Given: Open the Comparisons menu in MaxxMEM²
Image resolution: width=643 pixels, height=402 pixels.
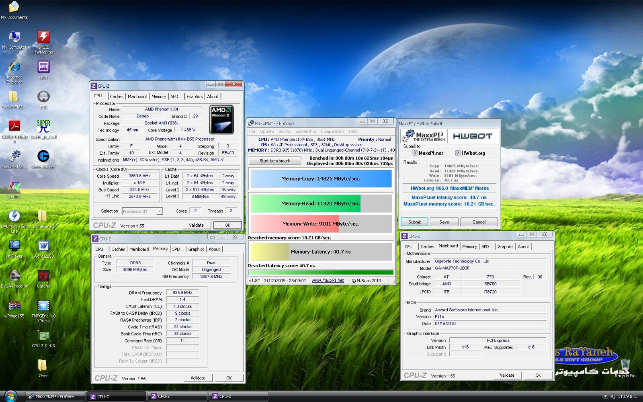Looking at the screenshot, I should pyautogui.click(x=332, y=131).
